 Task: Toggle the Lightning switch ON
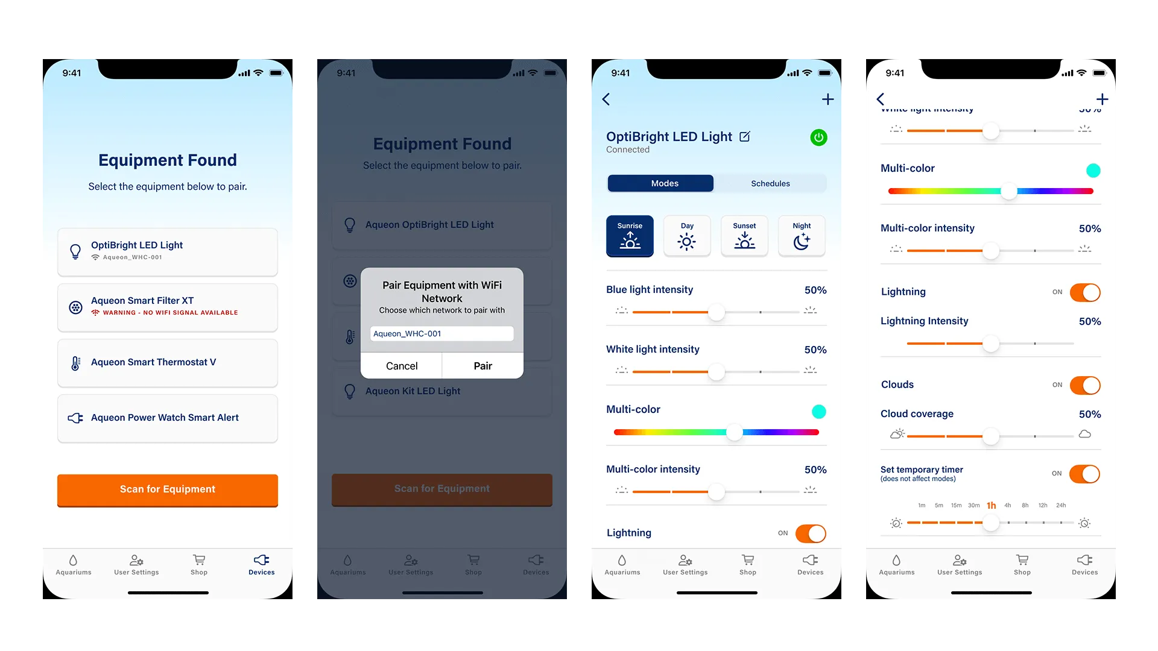[x=811, y=533]
